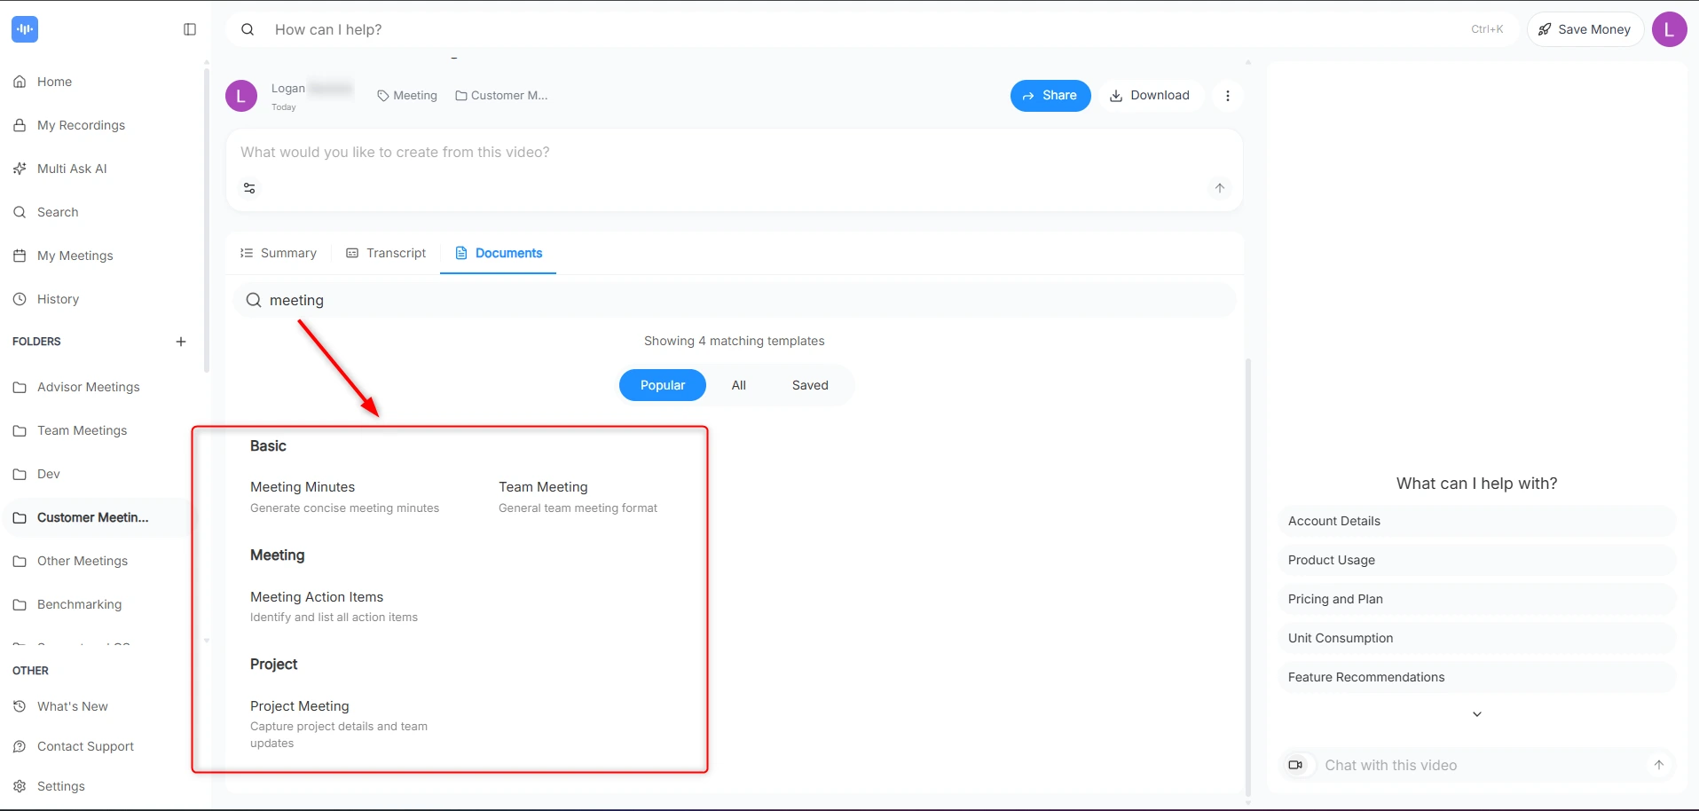Viewport: 1699px width, 811px height.
Task: Click the sidebar collapse icon at top
Action: click(x=189, y=29)
